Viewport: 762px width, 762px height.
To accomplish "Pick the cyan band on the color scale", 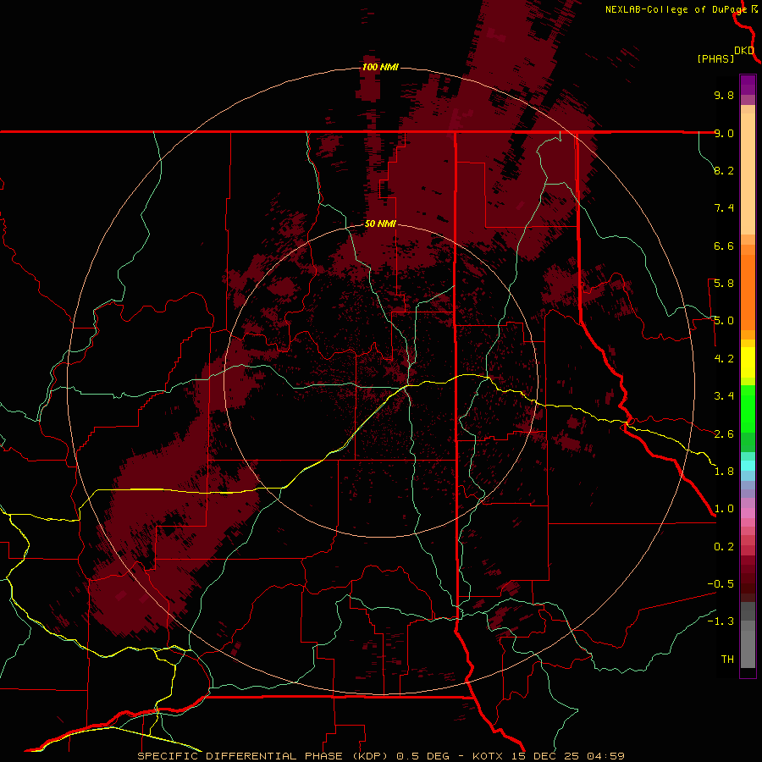I will [748, 466].
